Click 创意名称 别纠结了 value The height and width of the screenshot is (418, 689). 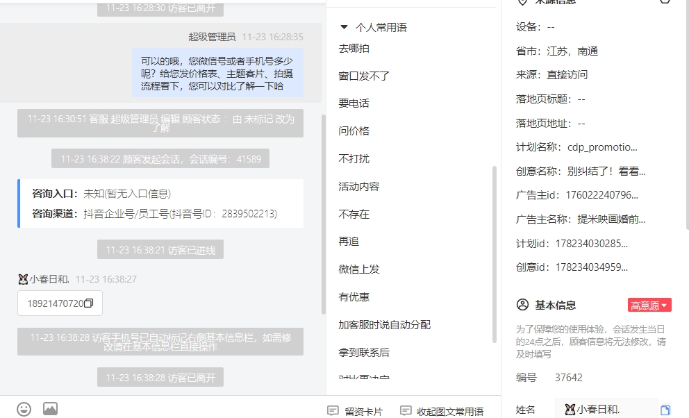coord(606,172)
